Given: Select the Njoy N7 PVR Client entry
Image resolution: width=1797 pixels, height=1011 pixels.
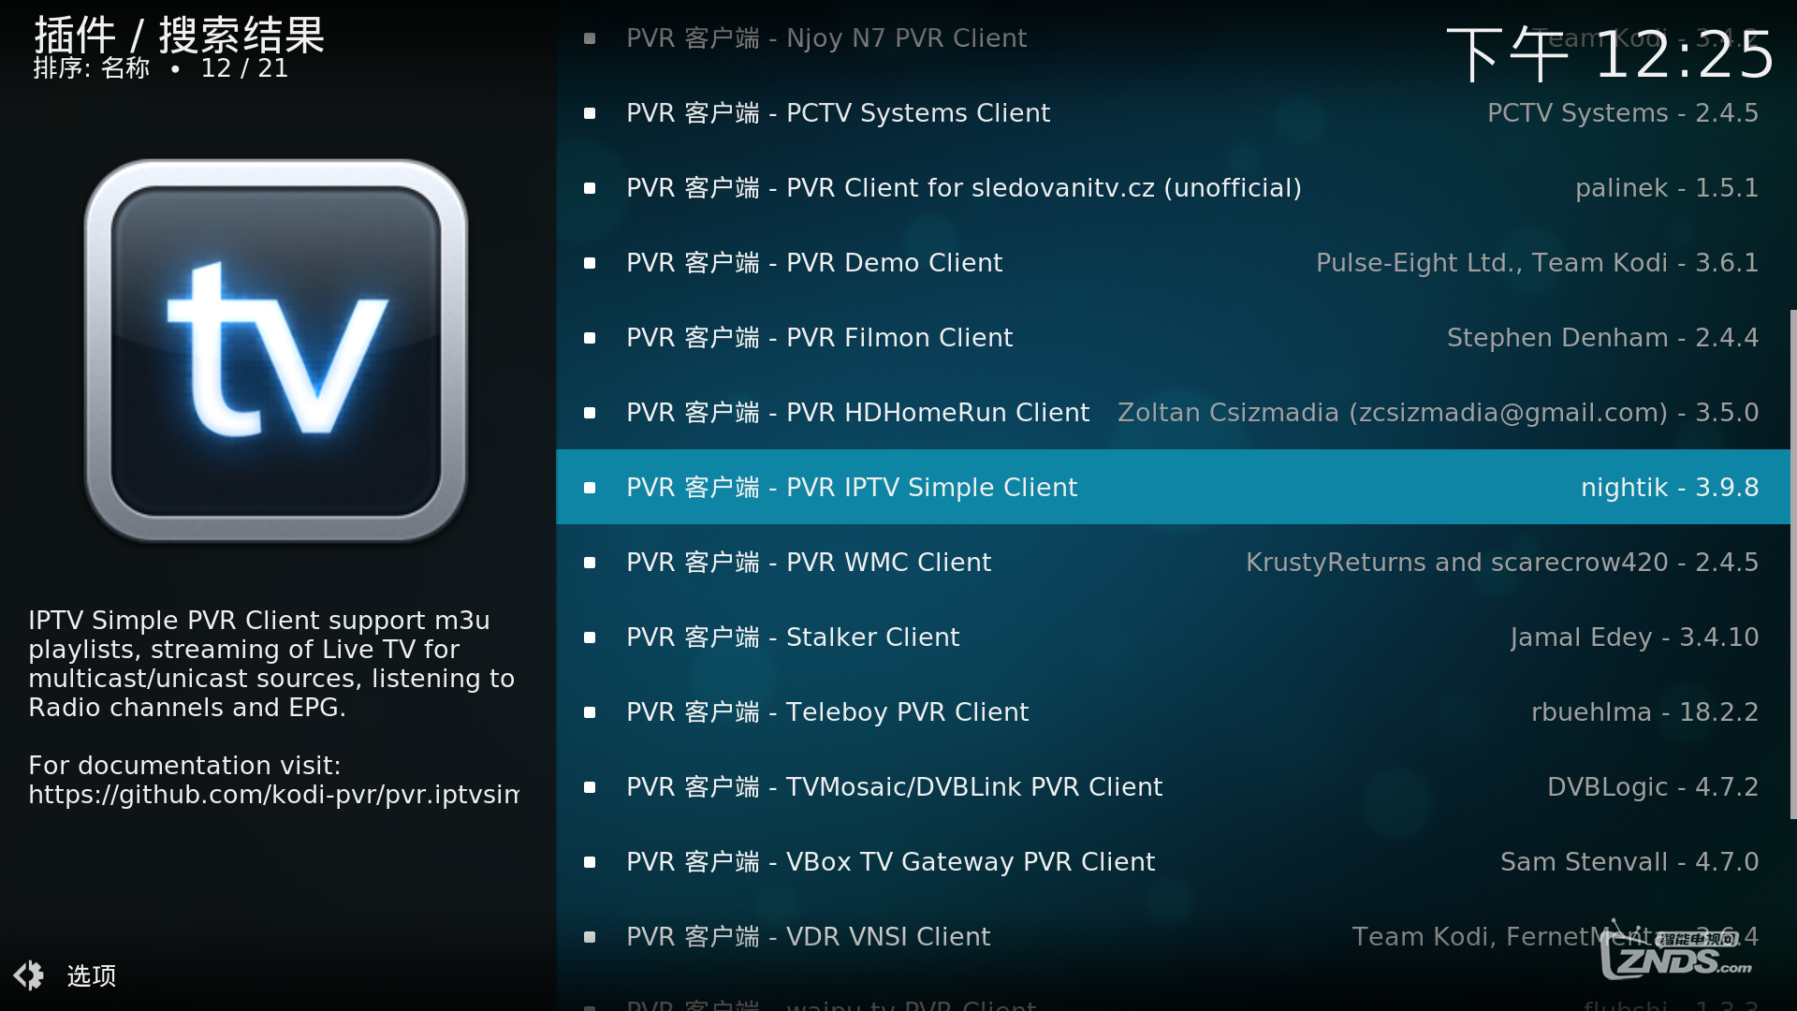Looking at the screenshot, I should click(1173, 37).
